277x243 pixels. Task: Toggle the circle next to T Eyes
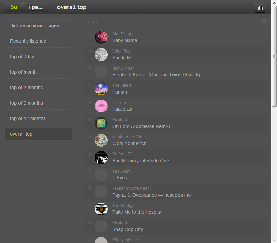coord(90,171)
